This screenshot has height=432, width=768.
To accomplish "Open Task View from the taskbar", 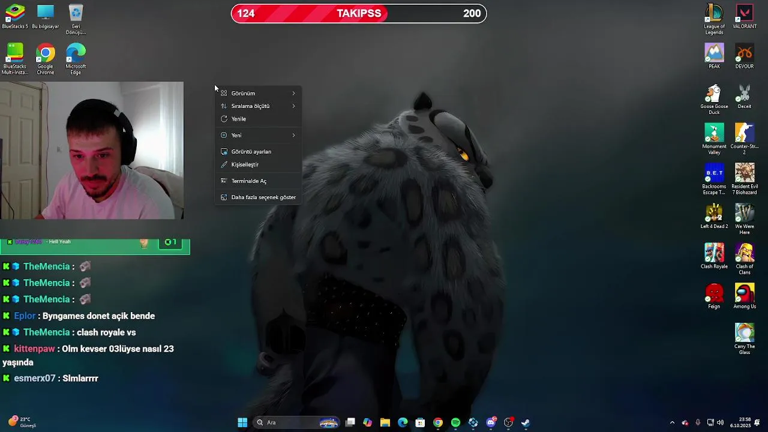I will 350,422.
